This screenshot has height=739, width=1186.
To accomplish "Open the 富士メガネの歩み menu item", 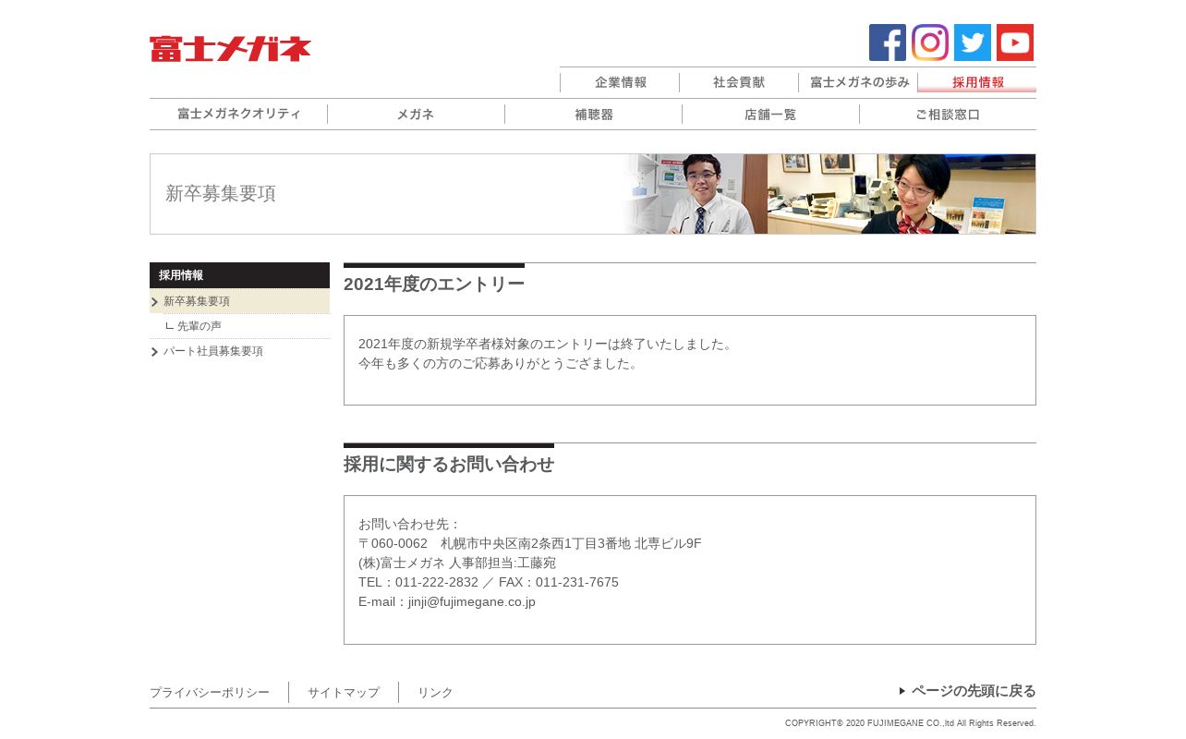I will click(x=858, y=82).
